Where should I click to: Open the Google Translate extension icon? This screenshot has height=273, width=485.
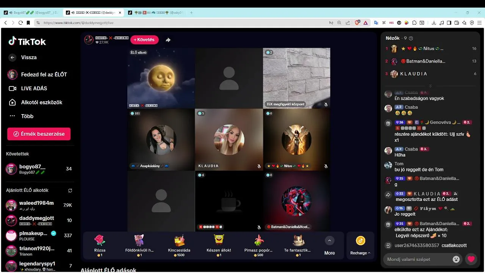pos(376,23)
